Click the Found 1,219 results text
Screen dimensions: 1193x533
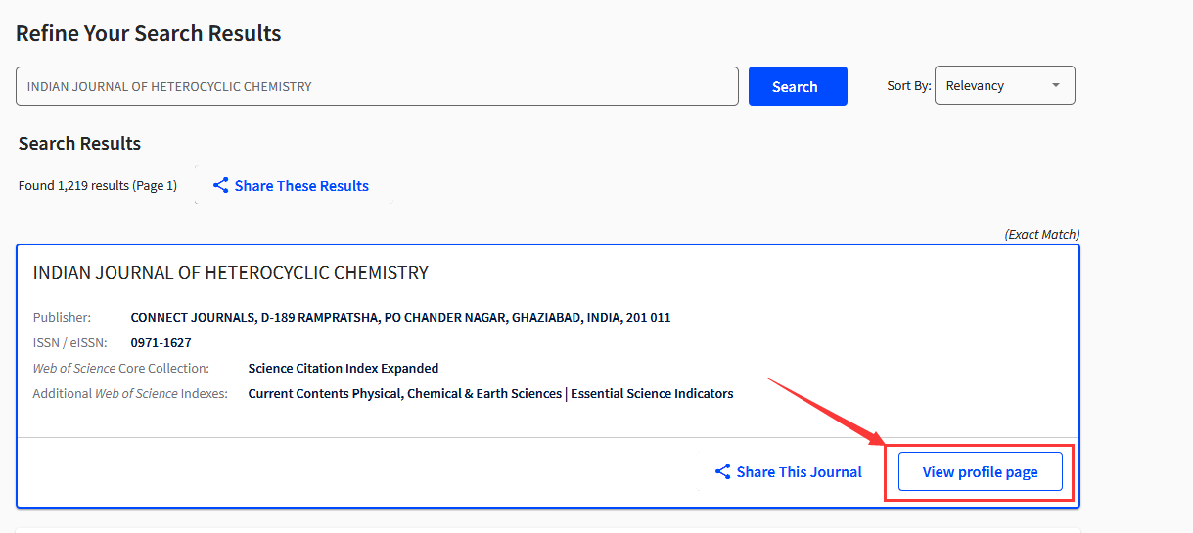click(98, 186)
